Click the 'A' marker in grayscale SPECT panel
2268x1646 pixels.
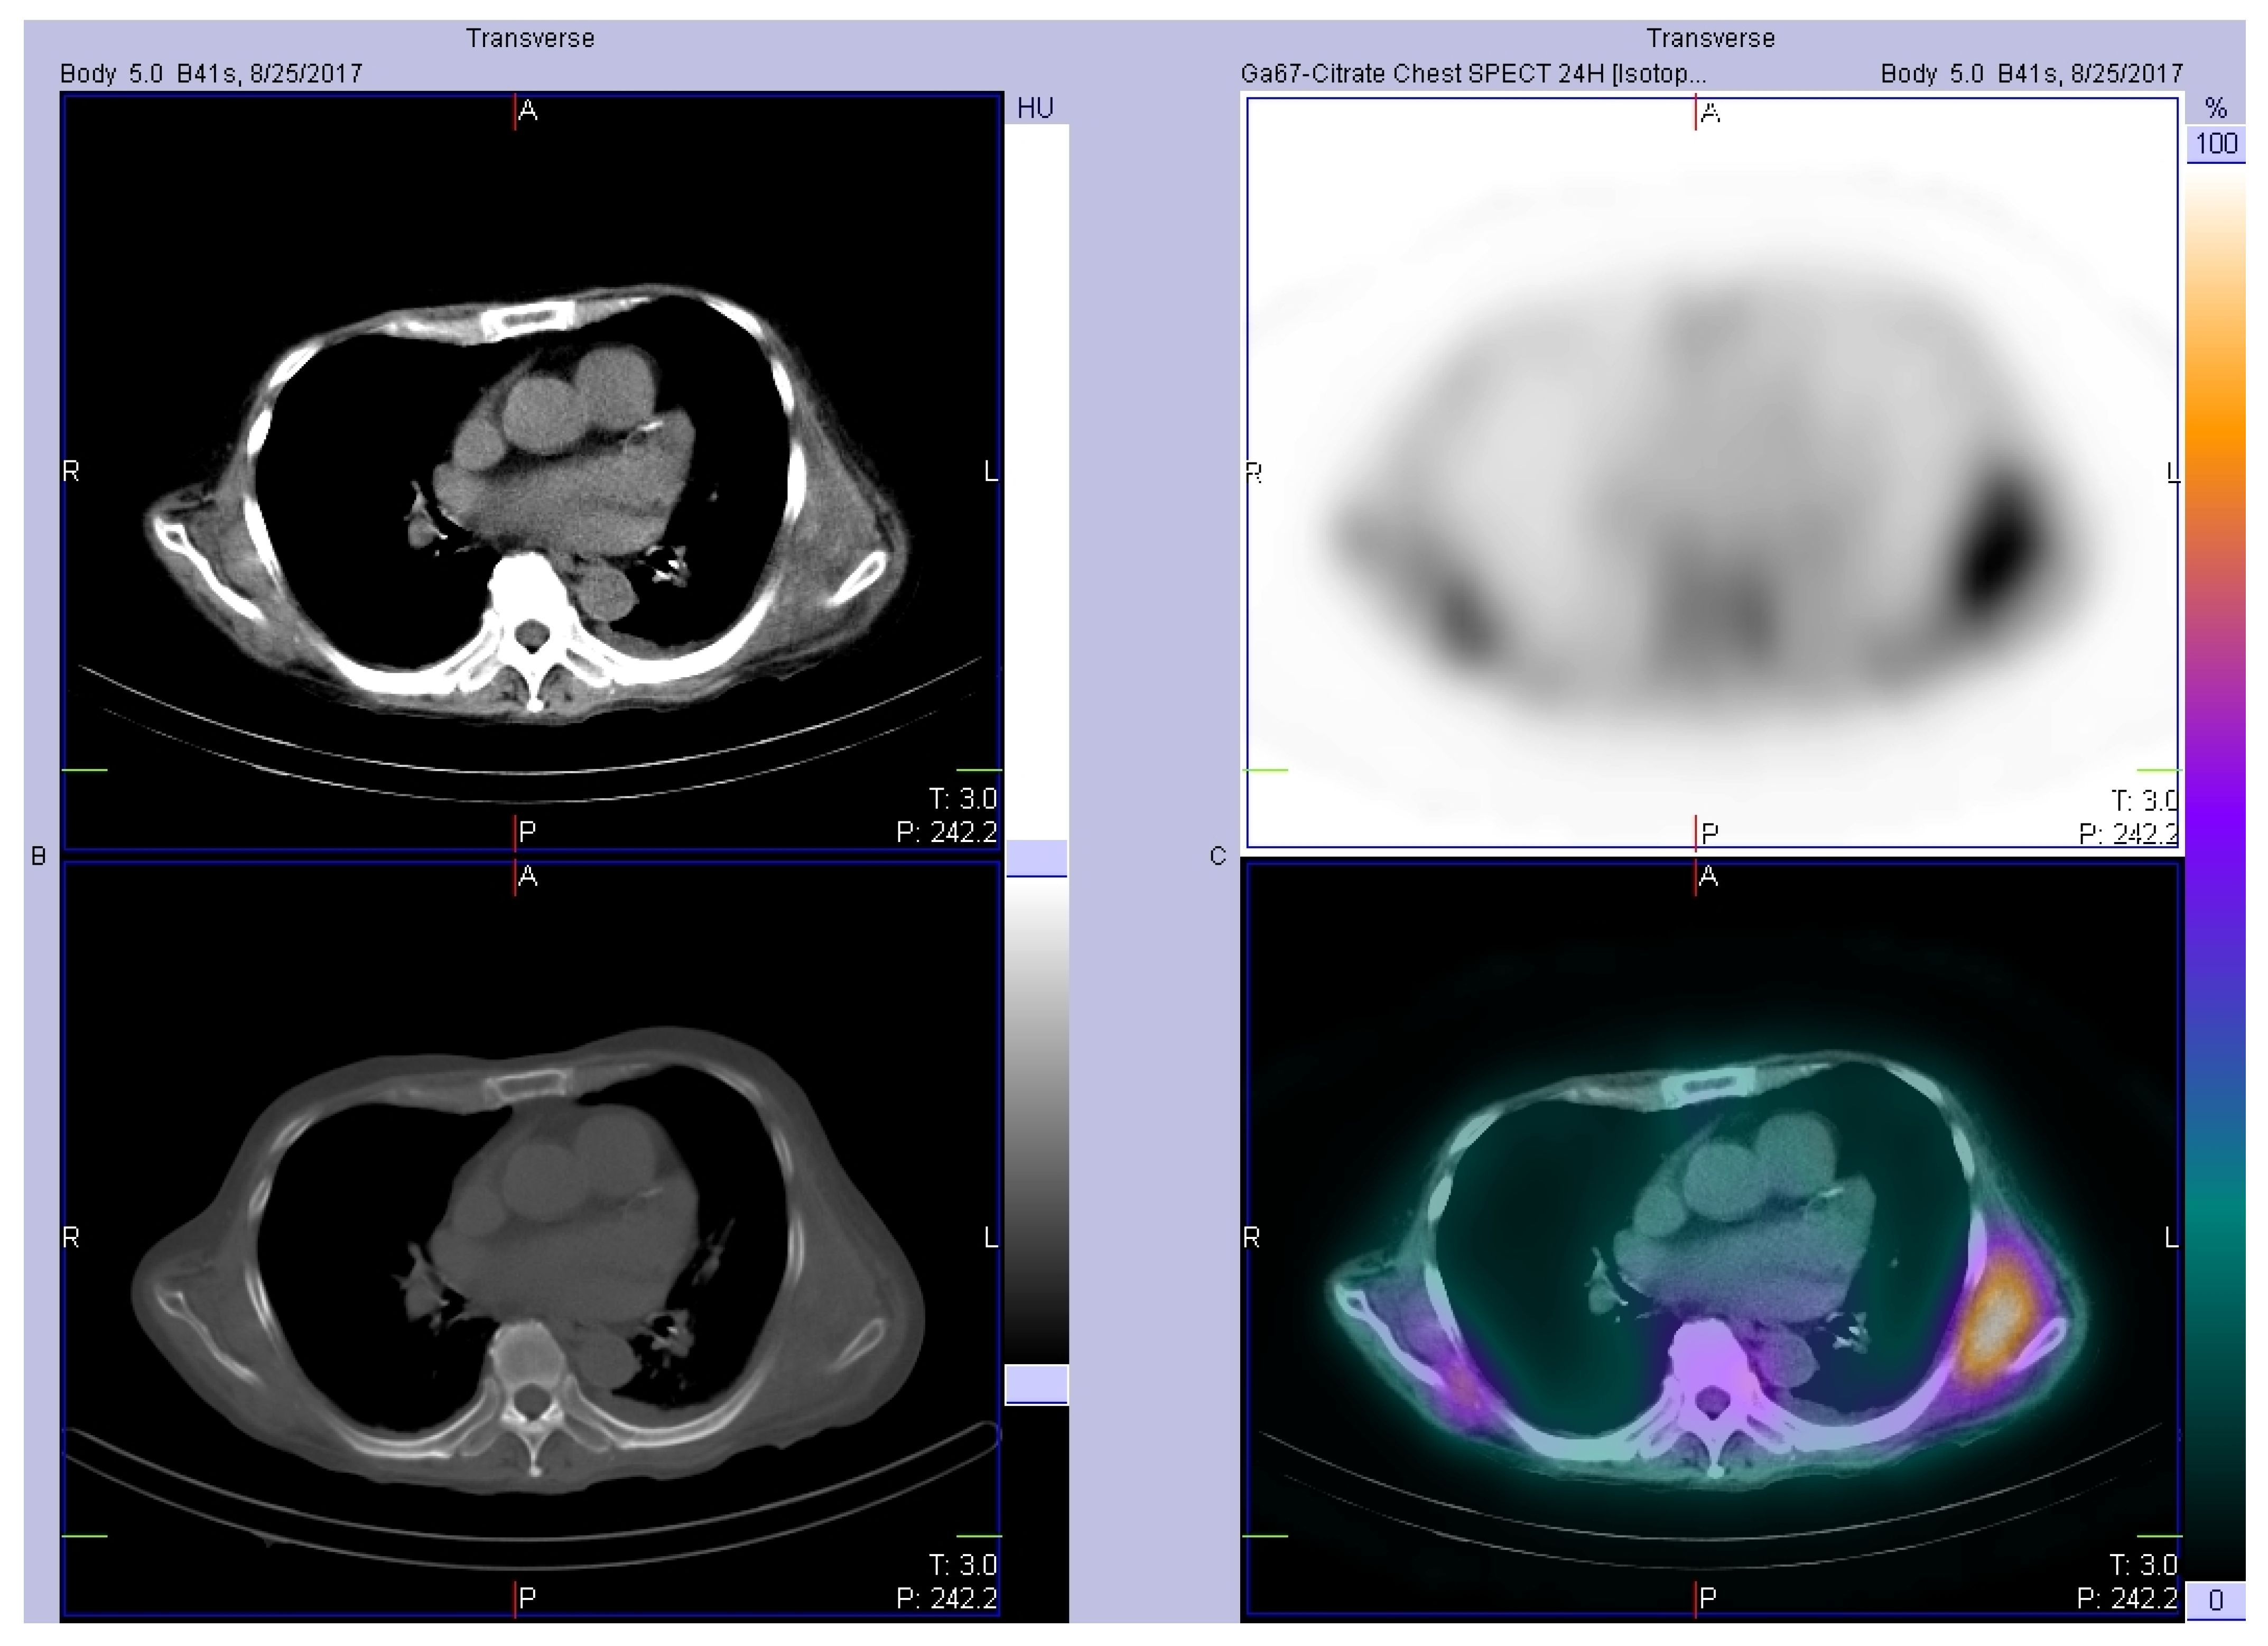pos(1710,112)
